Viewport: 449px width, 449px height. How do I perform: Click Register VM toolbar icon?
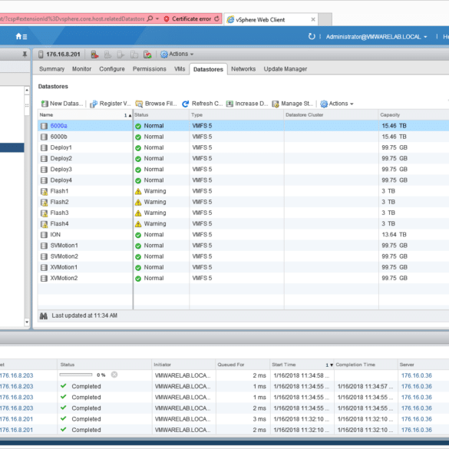94,104
